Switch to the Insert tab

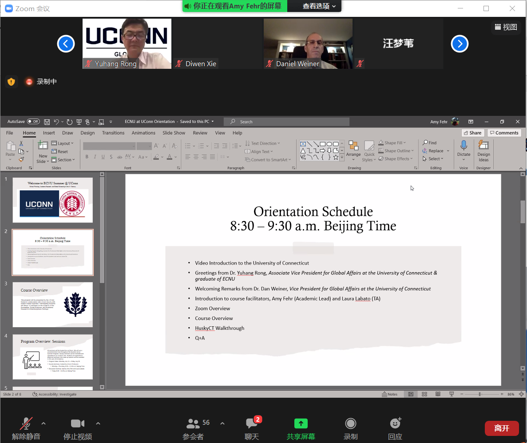[x=49, y=133]
